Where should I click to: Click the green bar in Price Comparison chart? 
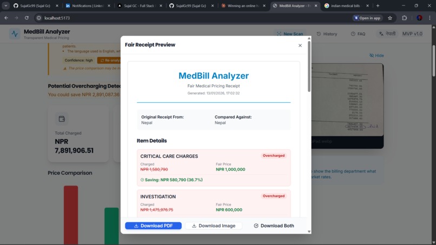[x=111, y=226]
